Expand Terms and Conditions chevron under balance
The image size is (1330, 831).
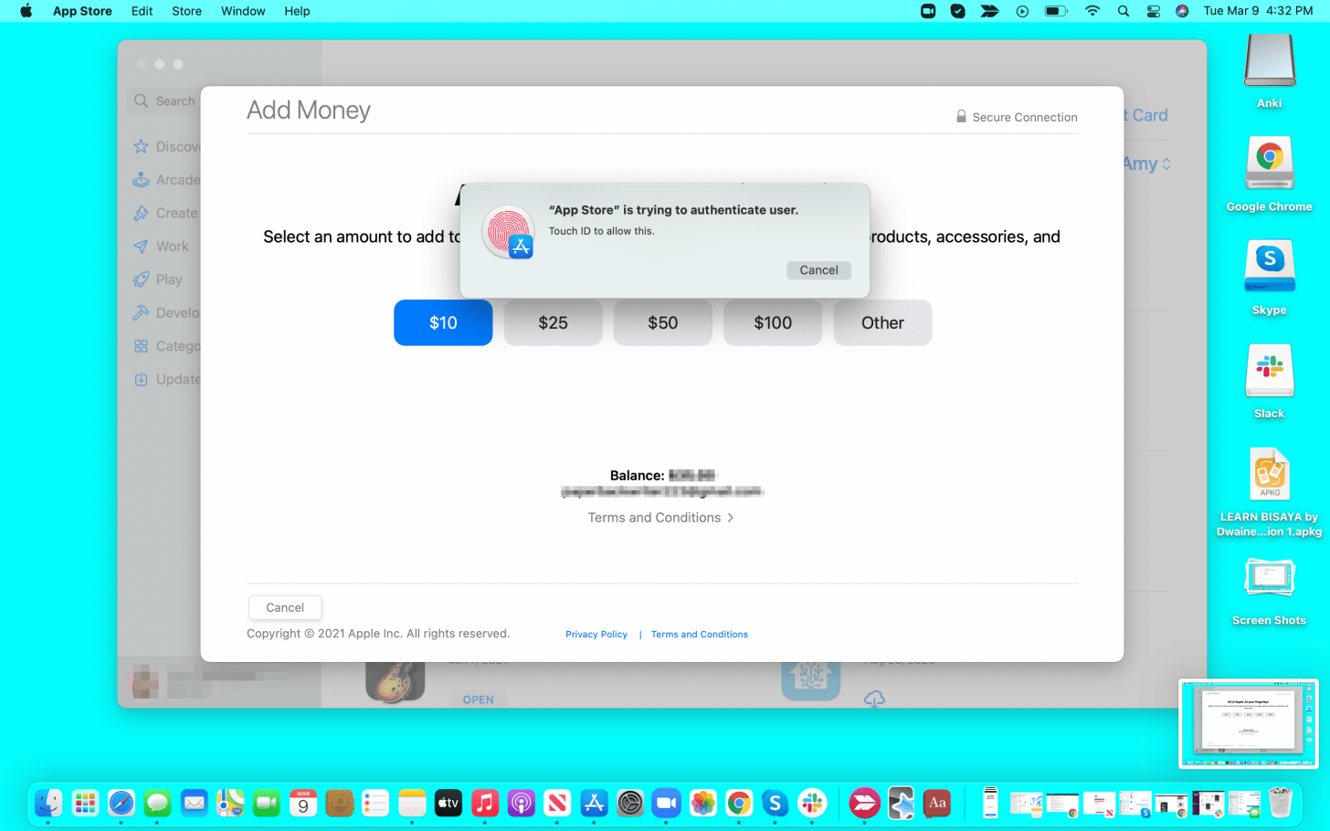coord(730,518)
